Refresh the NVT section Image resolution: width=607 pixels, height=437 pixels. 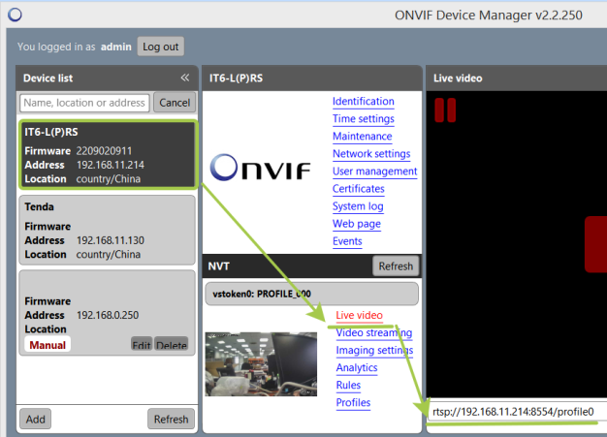(395, 266)
